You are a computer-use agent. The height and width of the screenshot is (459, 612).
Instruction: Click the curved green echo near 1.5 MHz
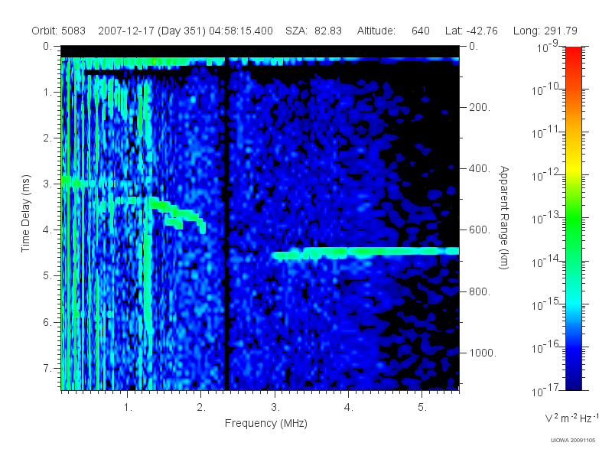(177, 215)
